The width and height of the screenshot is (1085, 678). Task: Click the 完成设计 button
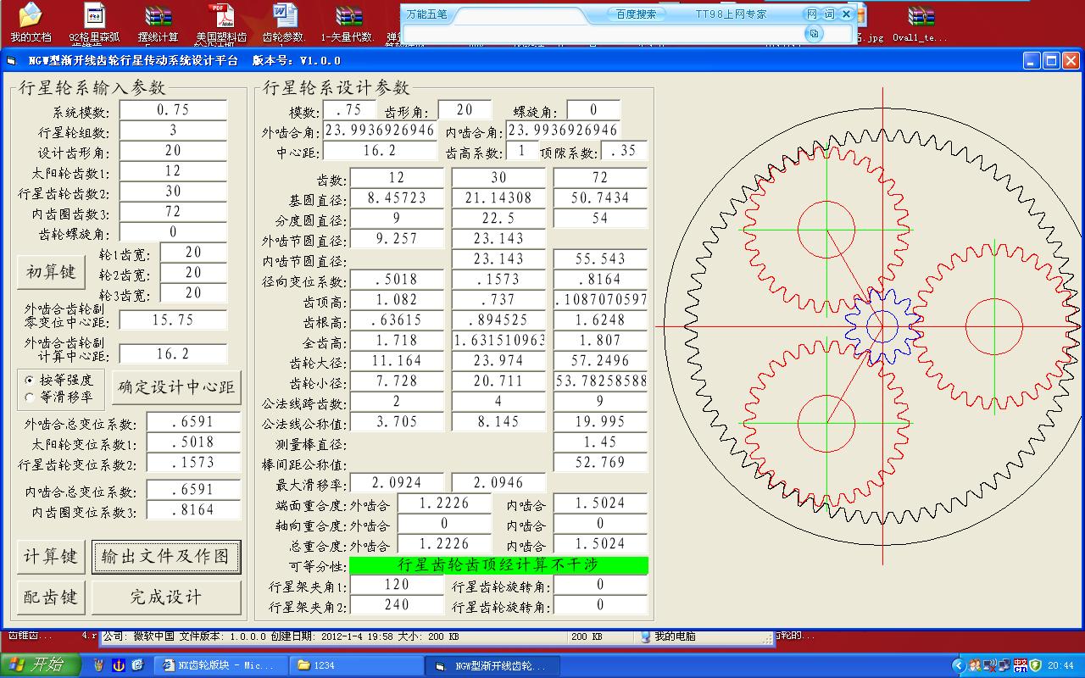coord(166,597)
